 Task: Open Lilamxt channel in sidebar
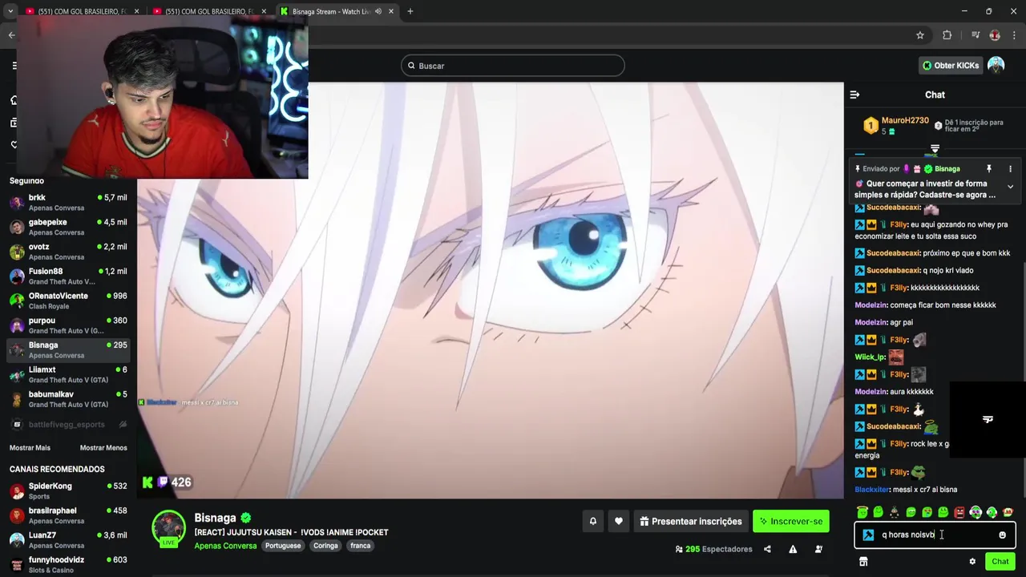[x=68, y=374]
